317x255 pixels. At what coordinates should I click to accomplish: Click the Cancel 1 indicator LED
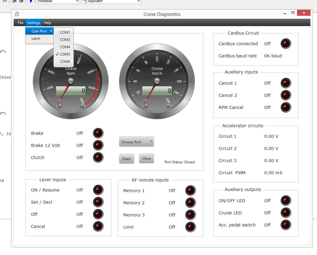coord(286,83)
